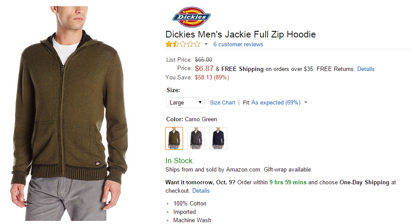Open the Size Chart link
The image size is (411, 224).
[x=223, y=102]
